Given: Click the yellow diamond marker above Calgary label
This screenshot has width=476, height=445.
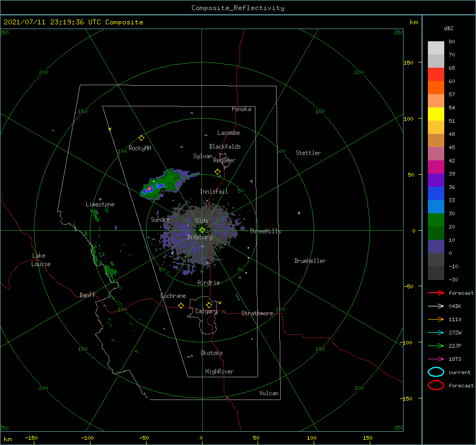Looking at the screenshot, I should [x=209, y=305].
